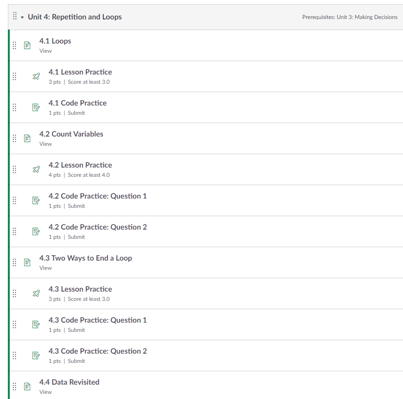The height and width of the screenshot is (399, 403).
Task: Click the page icon for 4.1 Loops
Action: click(27, 45)
